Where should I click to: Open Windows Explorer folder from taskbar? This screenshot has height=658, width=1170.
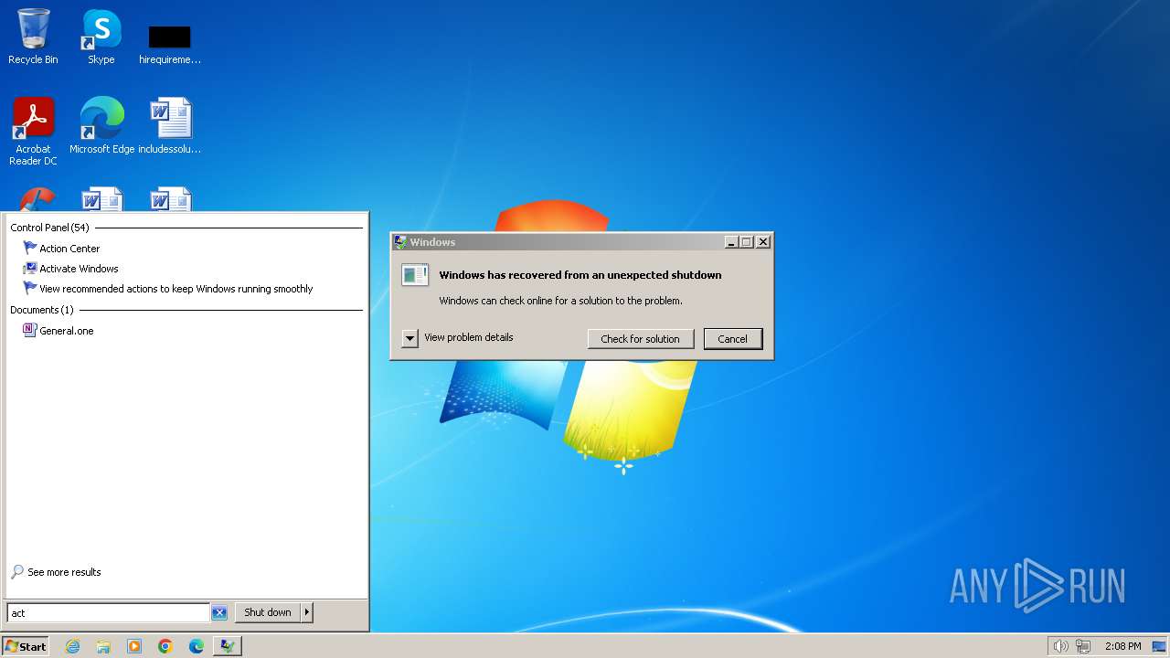103,646
